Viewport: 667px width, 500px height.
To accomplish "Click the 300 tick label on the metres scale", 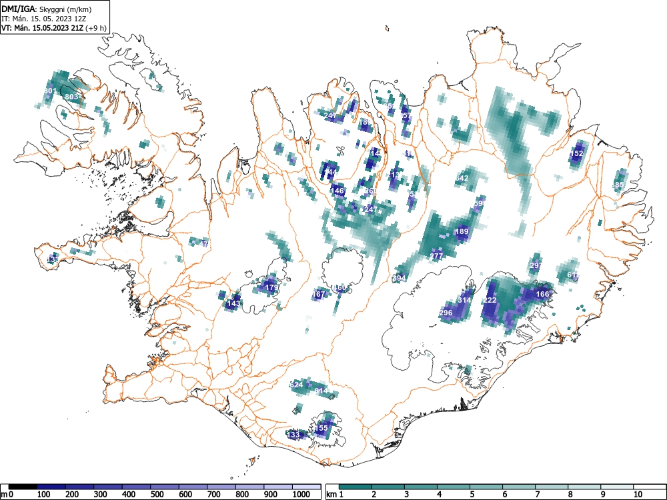I will coord(101,495).
